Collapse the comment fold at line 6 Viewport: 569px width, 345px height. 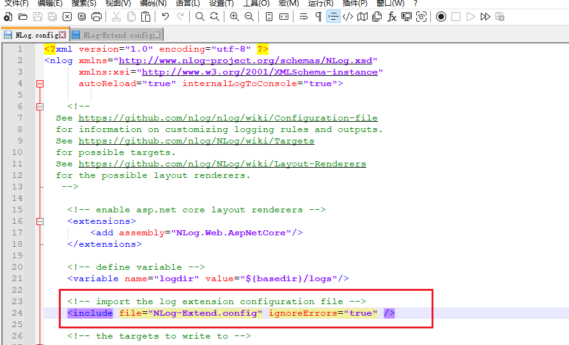pyautogui.click(x=40, y=106)
